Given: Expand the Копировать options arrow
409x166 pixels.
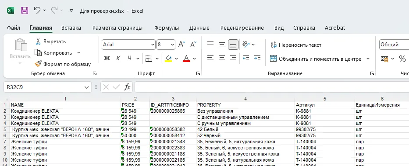Looking at the screenshot, I should pos(79,53).
